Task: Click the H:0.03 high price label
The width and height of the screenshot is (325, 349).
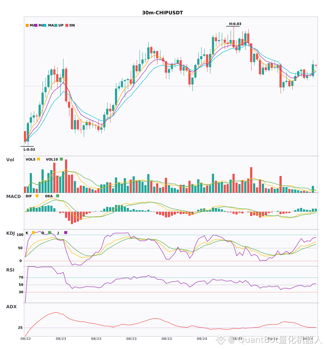Action: coord(235,24)
